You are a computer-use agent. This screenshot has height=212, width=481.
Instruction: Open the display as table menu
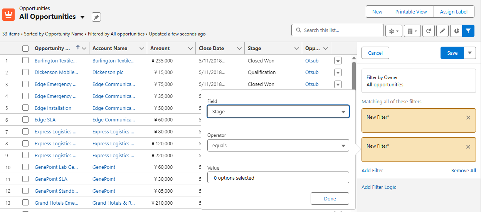click(412, 31)
